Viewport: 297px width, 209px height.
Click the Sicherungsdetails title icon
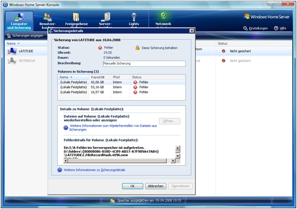51,31
